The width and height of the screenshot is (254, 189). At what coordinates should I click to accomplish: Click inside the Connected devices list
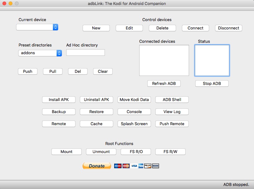click(x=164, y=60)
